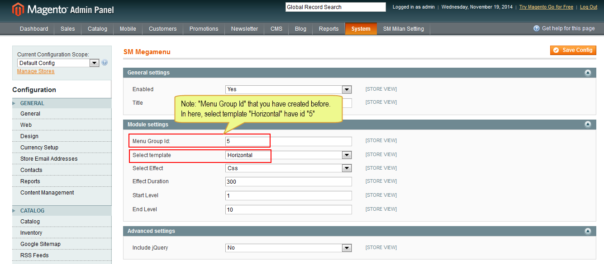Click the Try Magento Go for Free link
The height and width of the screenshot is (264, 604).
(x=546, y=7)
